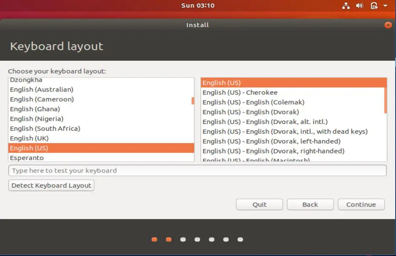This screenshot has width=396, height=256.
Task: Close the Install window
Action: coord(388,25)
